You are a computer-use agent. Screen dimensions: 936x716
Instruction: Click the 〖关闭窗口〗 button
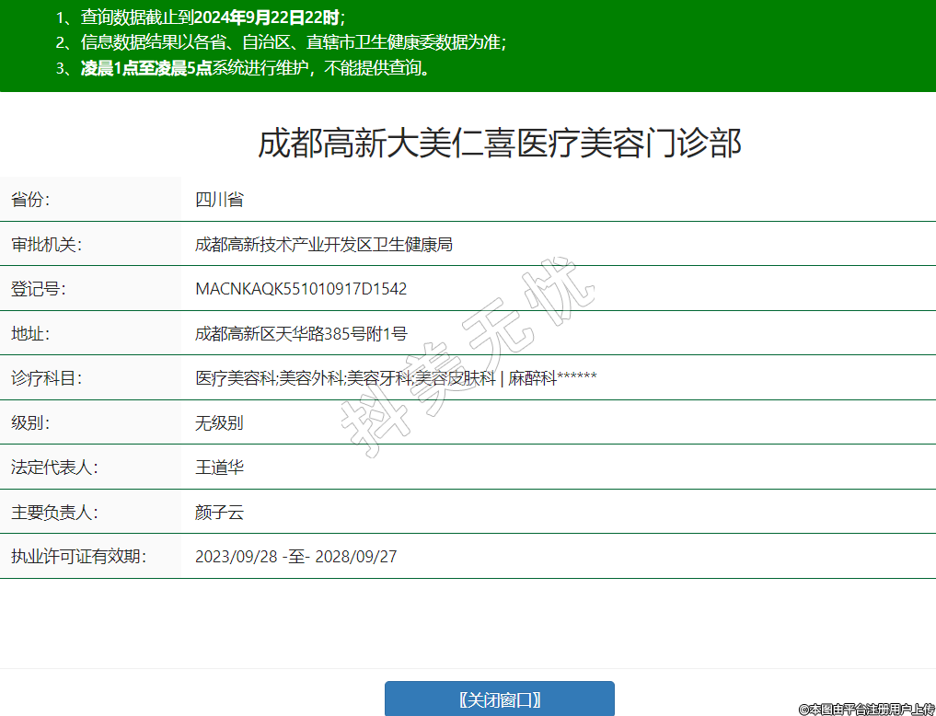pos(499,699)
